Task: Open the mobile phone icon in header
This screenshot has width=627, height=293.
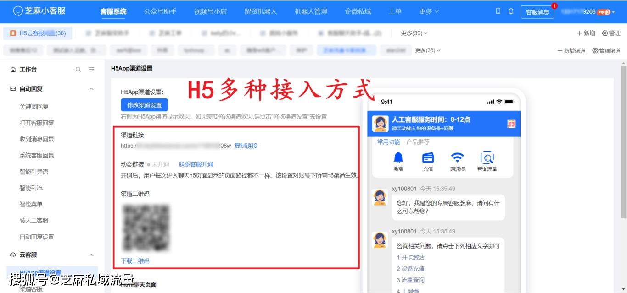Action: coord(498,11)
